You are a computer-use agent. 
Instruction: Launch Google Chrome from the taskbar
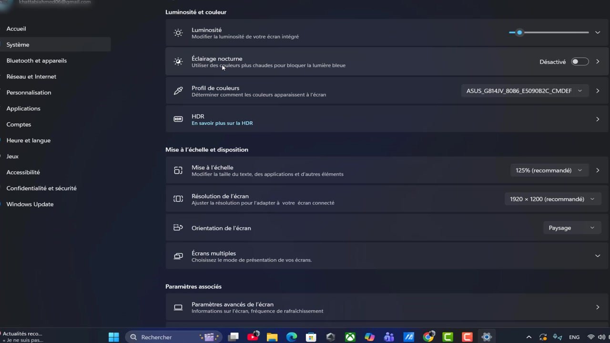429,336
